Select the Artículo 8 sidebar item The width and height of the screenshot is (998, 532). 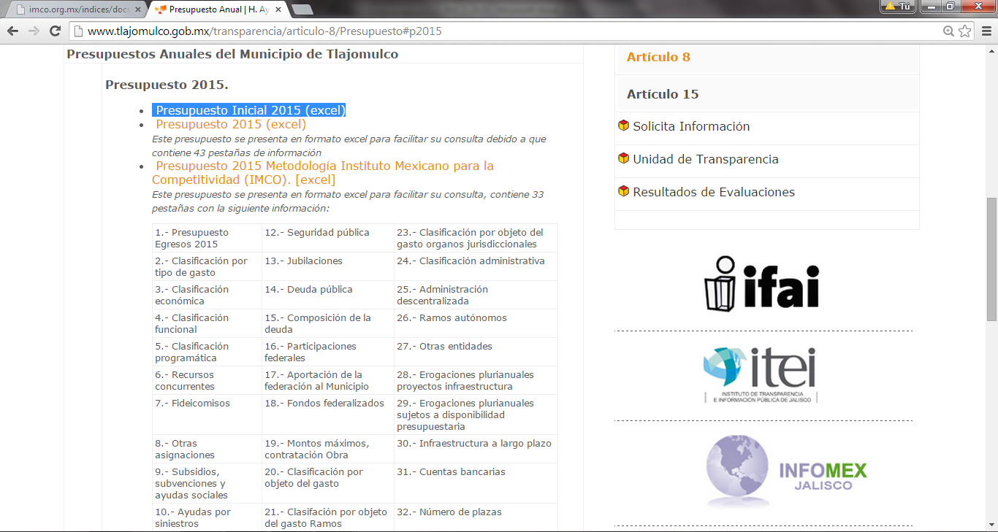tap(658, 57)
